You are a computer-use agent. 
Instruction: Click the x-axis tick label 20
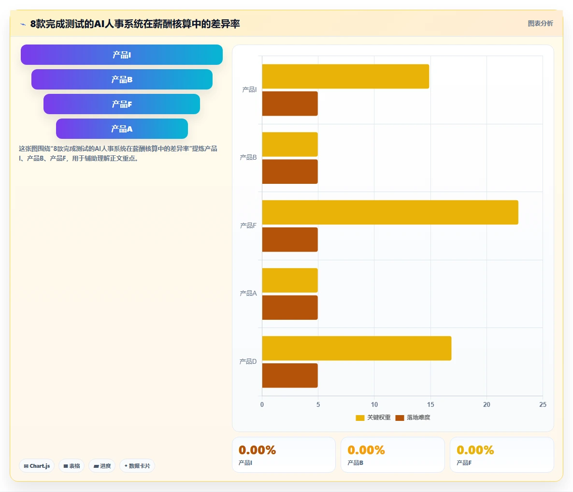tap(487, 404)
